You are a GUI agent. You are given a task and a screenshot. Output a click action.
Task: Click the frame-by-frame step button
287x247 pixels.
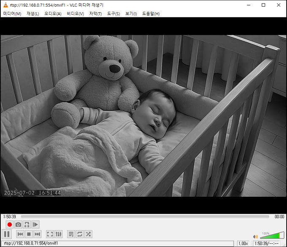click(x=36, y=225)
